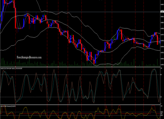Click the divider between Stochastic and Momentum panes
Screen dimensions: 164x119
[80, 105]
